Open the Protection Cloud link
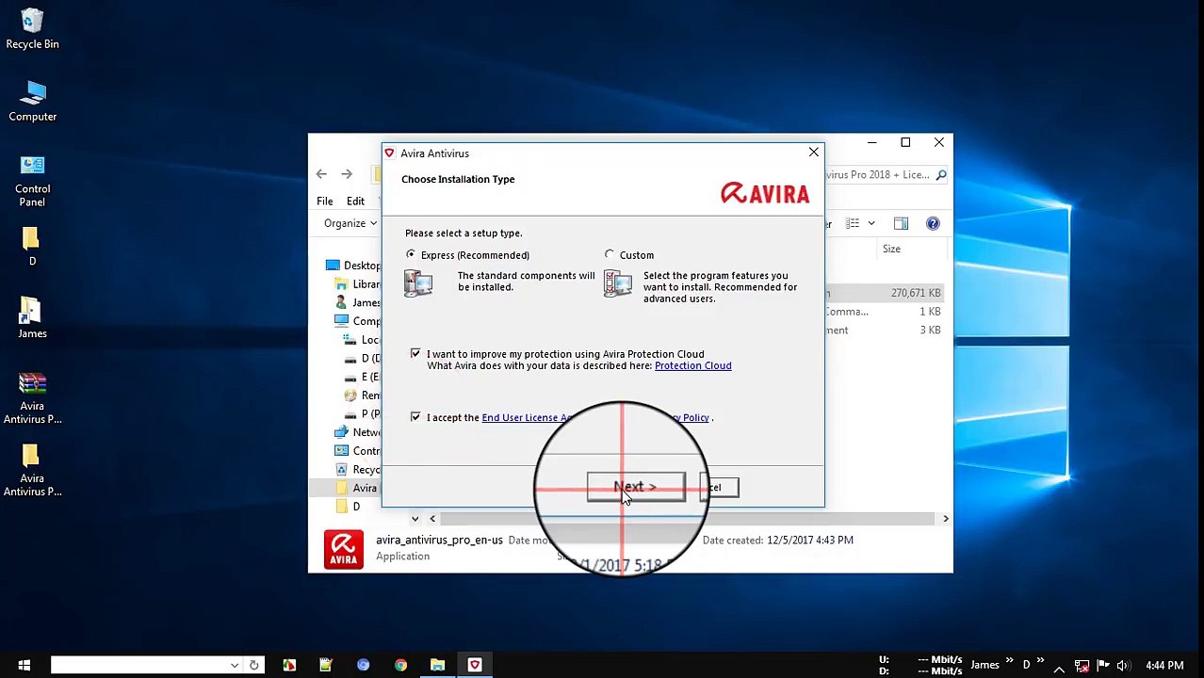Viewport: 1204px width, 678px height. [692, 365]
